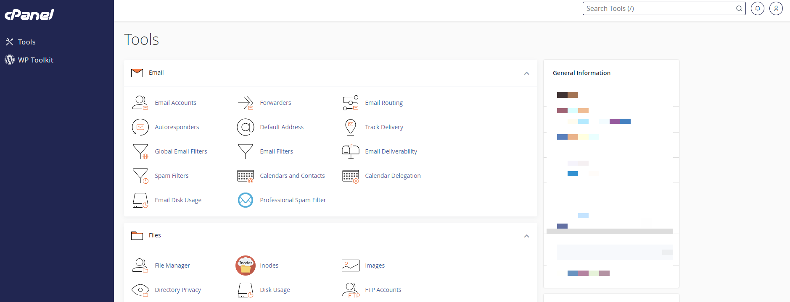Collapse the Email section chevron

[x=526, y=73]
